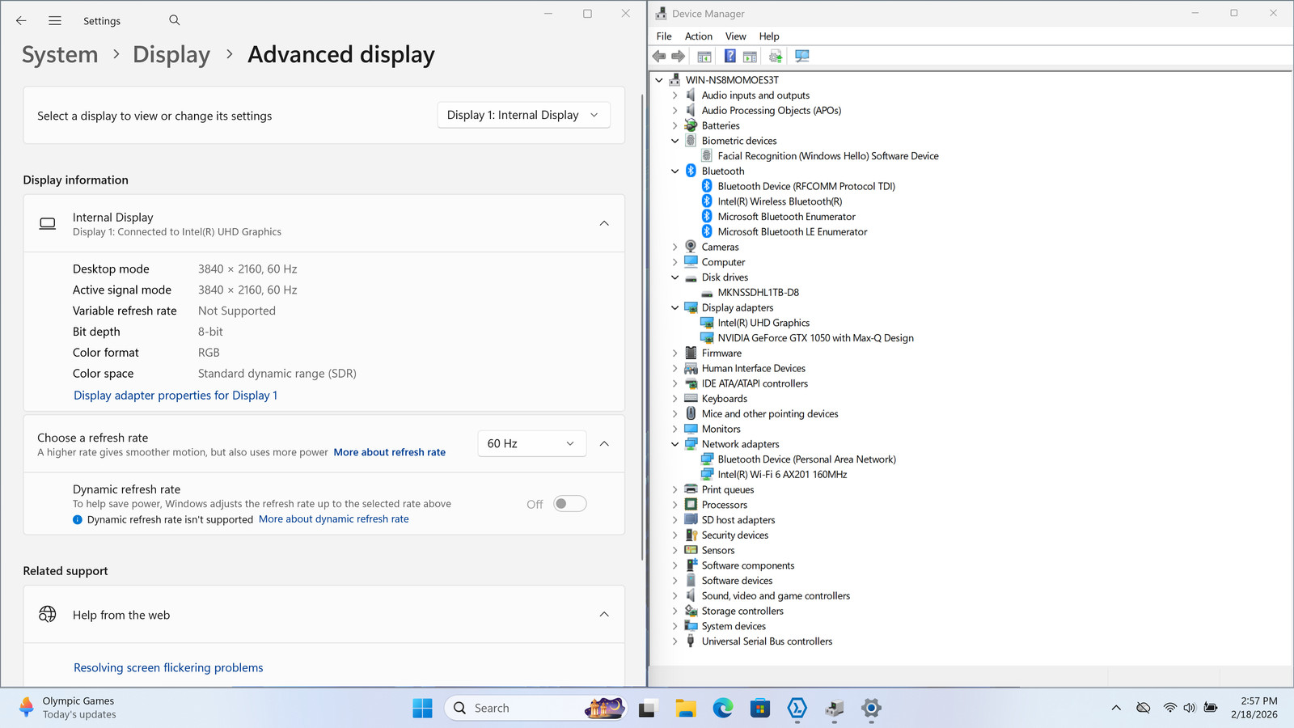
Task: Collapse the Network adapters node
Action: (x=675, y=444)
